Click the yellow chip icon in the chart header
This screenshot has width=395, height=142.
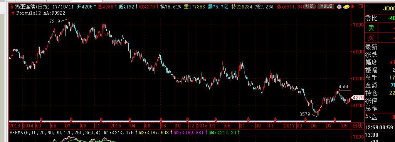click(347, 7)
